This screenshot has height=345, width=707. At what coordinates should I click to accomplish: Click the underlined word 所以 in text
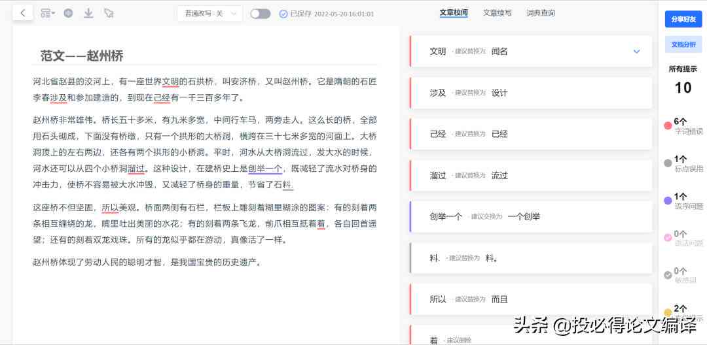110,208
